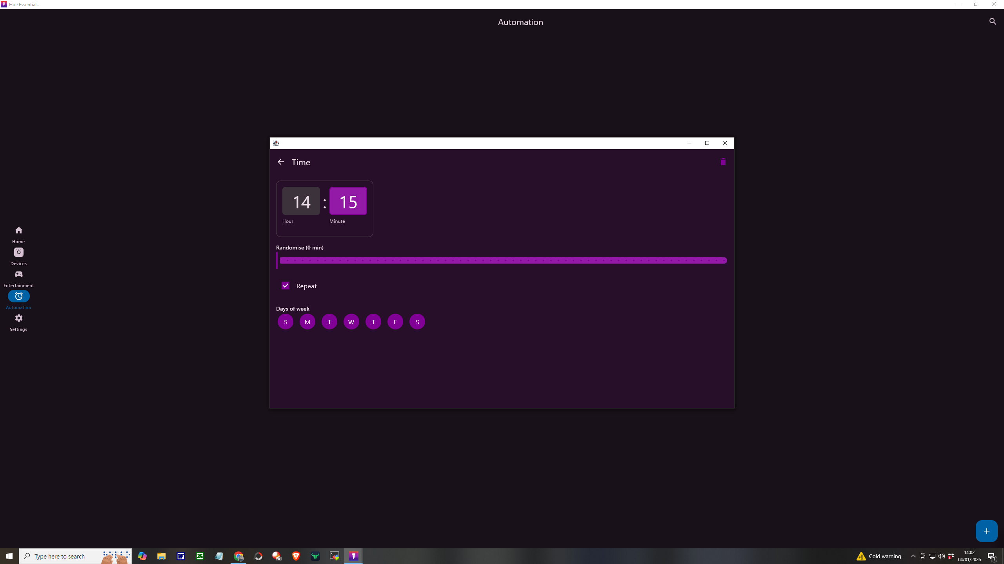This screenshot has height=564, width=1004.
Task: Click the Hour field showing 14
Action: click(x=301, y=201)
